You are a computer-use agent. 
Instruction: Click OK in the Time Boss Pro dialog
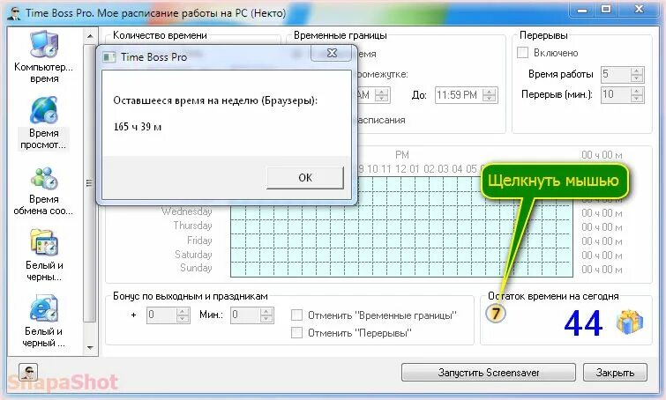[x=305, y=178]
